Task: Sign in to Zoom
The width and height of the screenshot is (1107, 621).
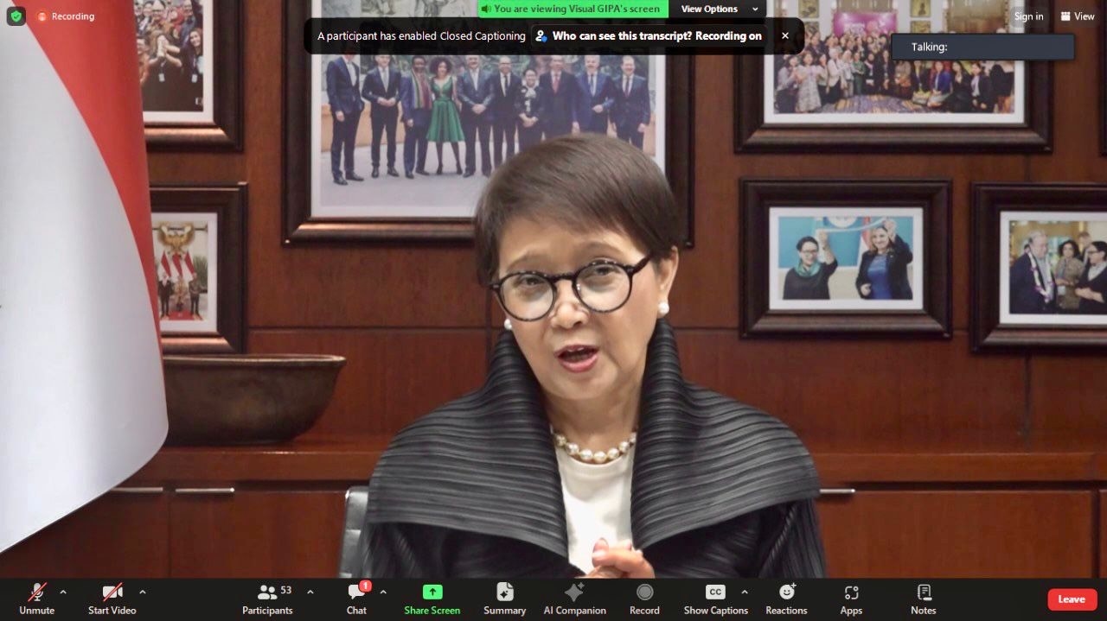Action: [x=1028, y=16]
